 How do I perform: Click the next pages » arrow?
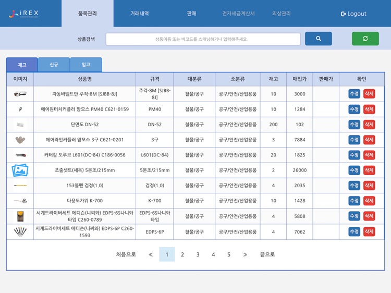[245, 254]
